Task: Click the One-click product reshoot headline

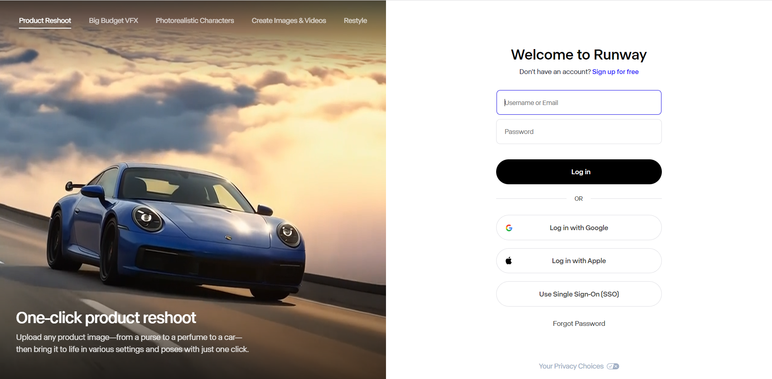Action: pyautogui.click(x=106, y=318)
